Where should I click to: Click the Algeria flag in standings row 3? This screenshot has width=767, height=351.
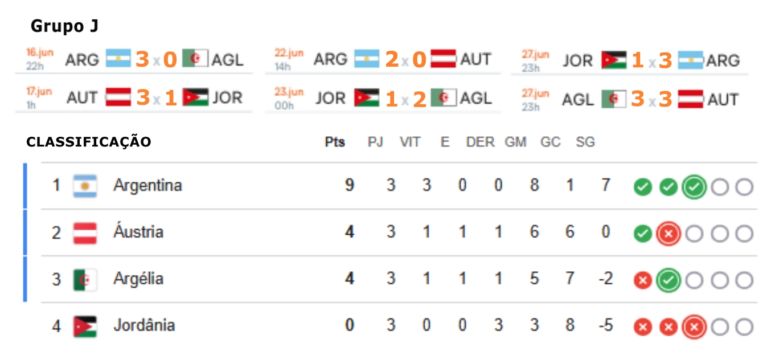click(x=85, y=280)
